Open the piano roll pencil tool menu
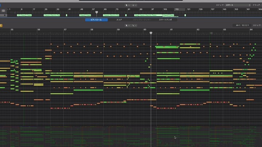The height and width of the screenshot is (147, 262). coord(134,25)
